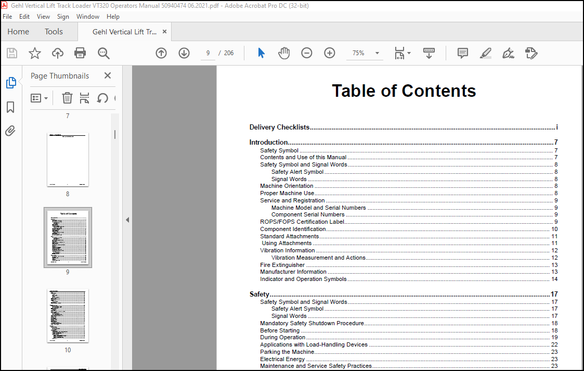Screen dimensions: 584x371
Task: Select the Gehl Vertical Lift Tr... document tab
Action: click(124, 32)
